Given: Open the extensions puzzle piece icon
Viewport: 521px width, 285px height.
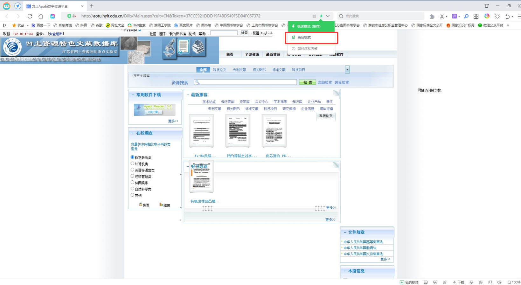Looking at the screenshot, I should pyautogui.click(x=432, y=16).
